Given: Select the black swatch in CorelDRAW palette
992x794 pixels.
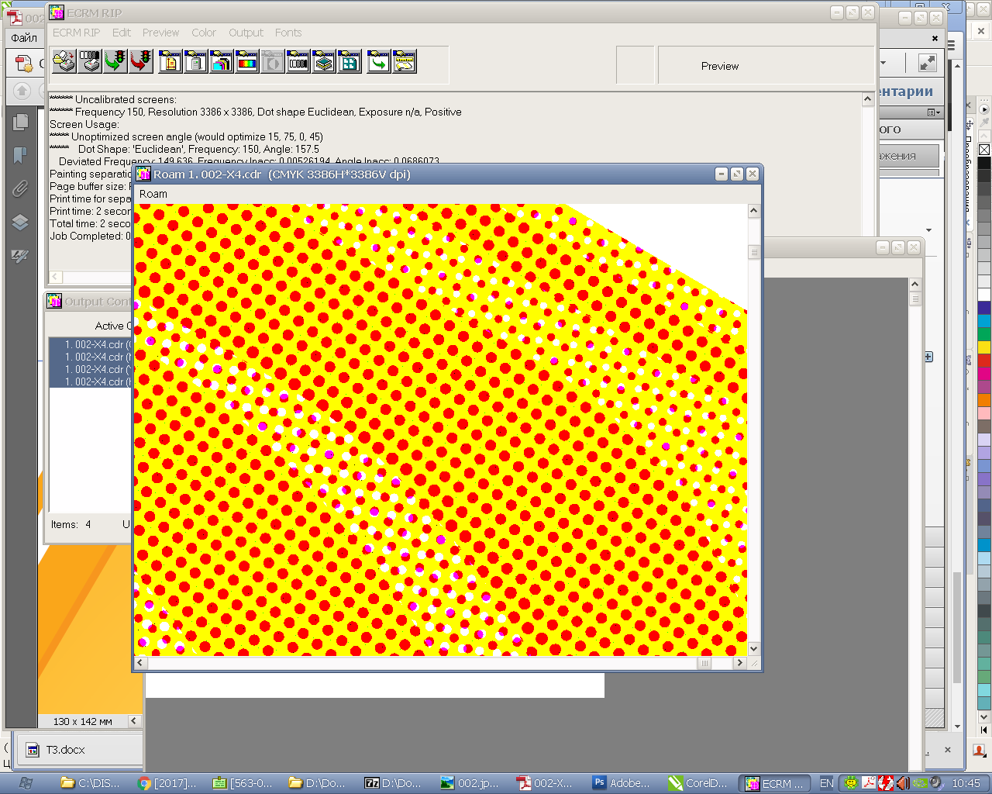Looking at the screenshot, I should pos(984,163).
